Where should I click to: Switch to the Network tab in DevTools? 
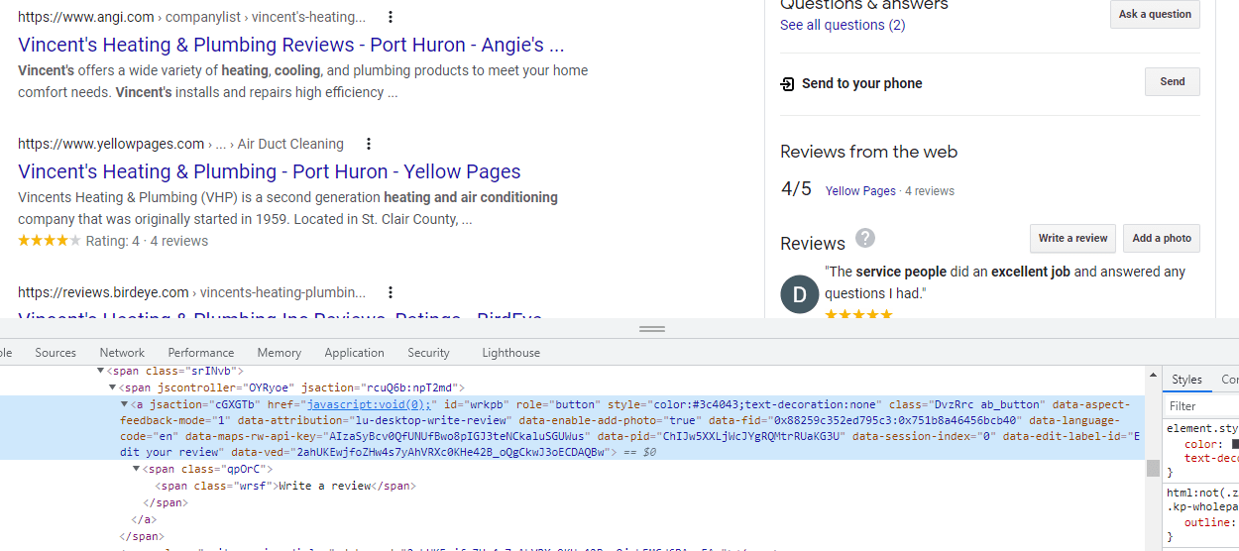point(122,353)
